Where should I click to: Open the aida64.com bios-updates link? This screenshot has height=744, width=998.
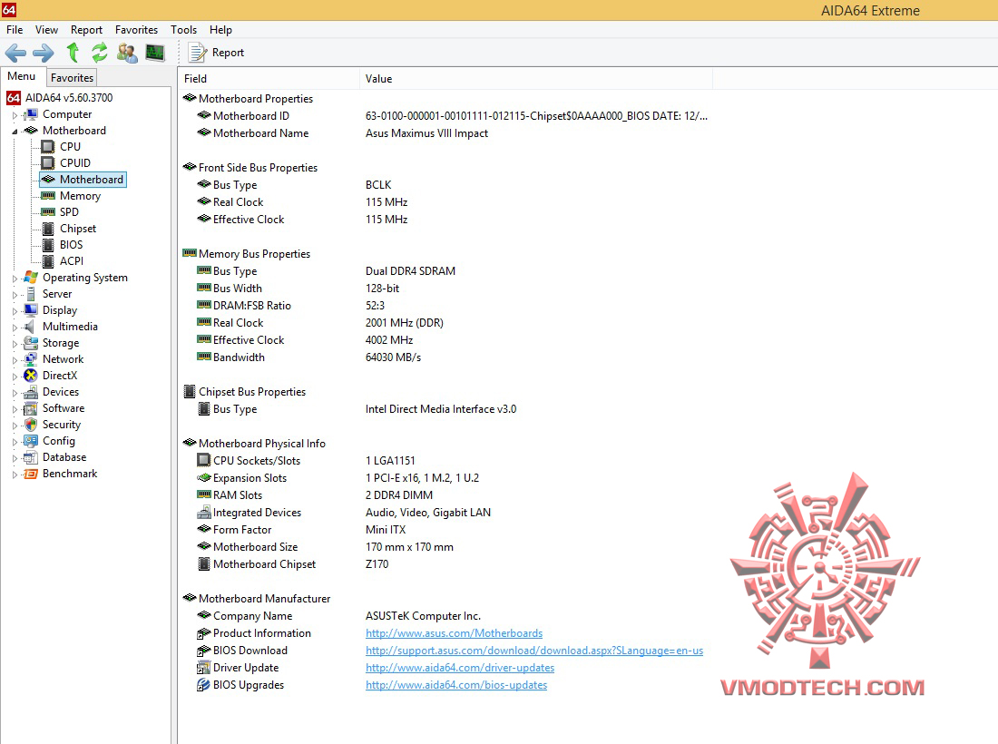[x=455, y=685]
